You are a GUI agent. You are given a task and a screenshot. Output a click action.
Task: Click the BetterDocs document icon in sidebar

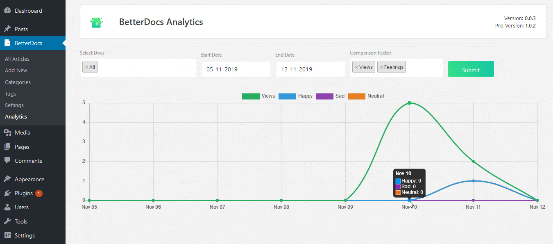(7, 43)
